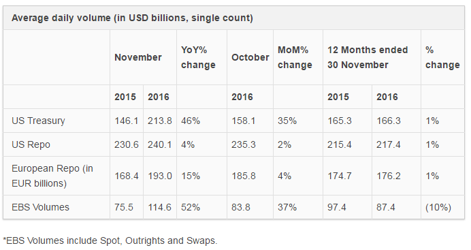
Task: Select the EBS Volumes row label
Action: pos(40,207)
